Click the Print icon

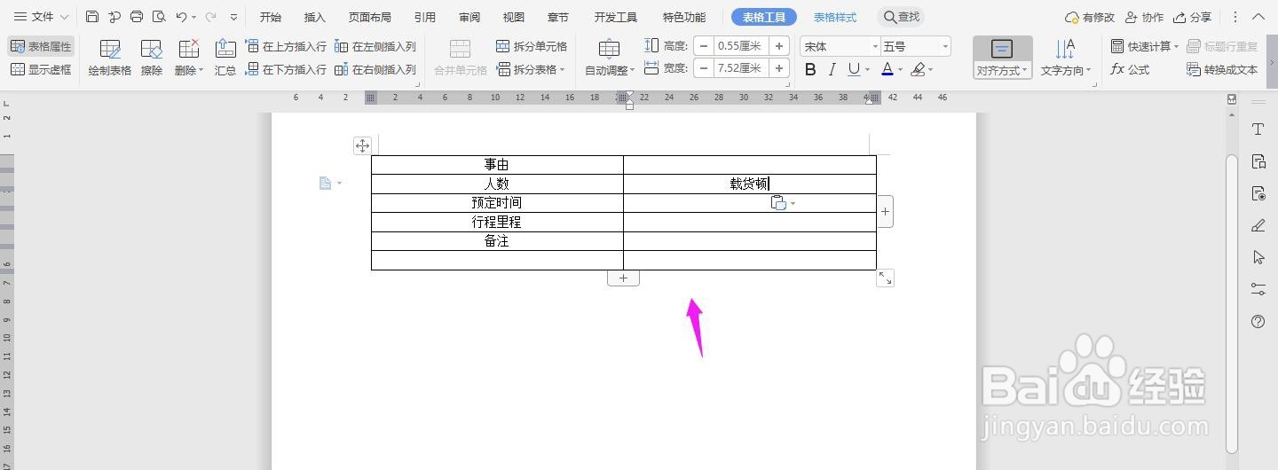point(137,17)
